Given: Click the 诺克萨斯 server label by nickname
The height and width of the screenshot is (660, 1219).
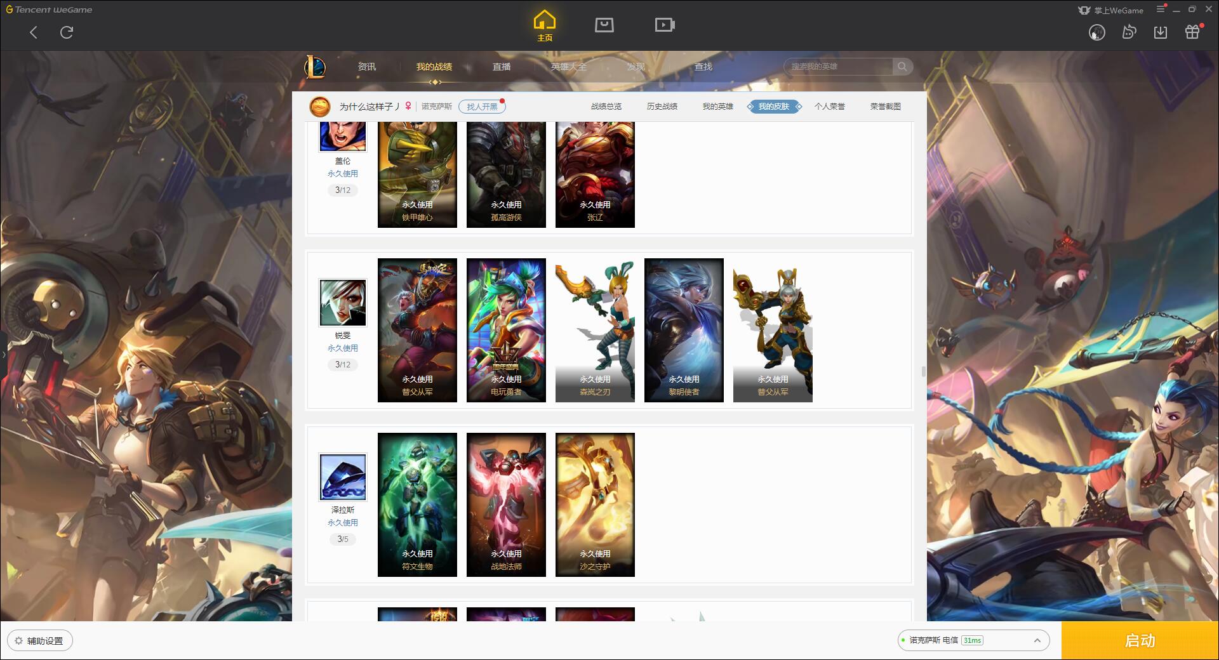Looking at the screenshot, I should click(x=437, y=107).
